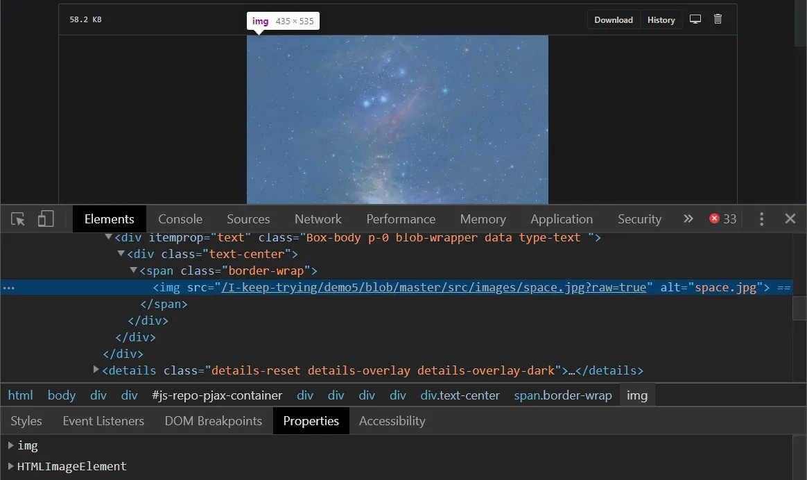
Task: Select alt="space.jpg" attribute value
Action: click(726, 287)
